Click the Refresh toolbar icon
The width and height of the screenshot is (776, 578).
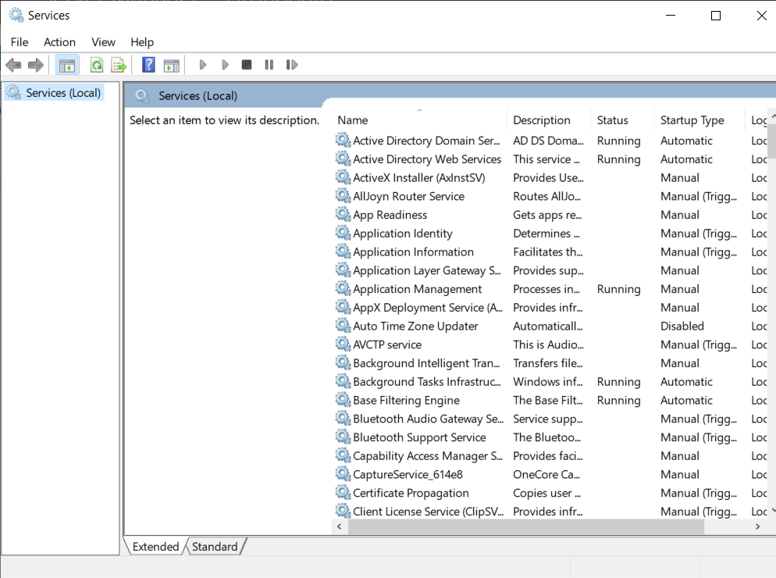(x=97, y=65)
